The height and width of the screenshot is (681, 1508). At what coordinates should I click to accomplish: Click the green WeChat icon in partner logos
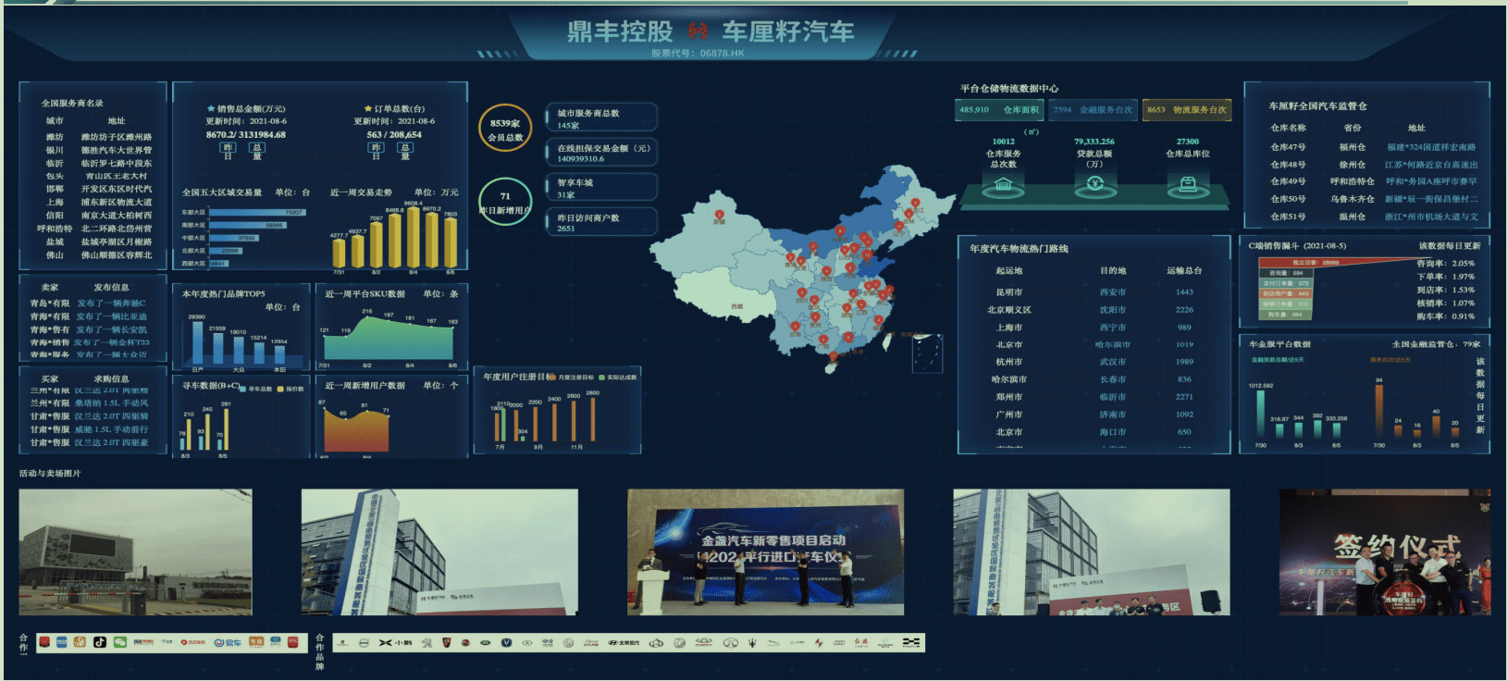pyautogui.click(x=120, y=642)
